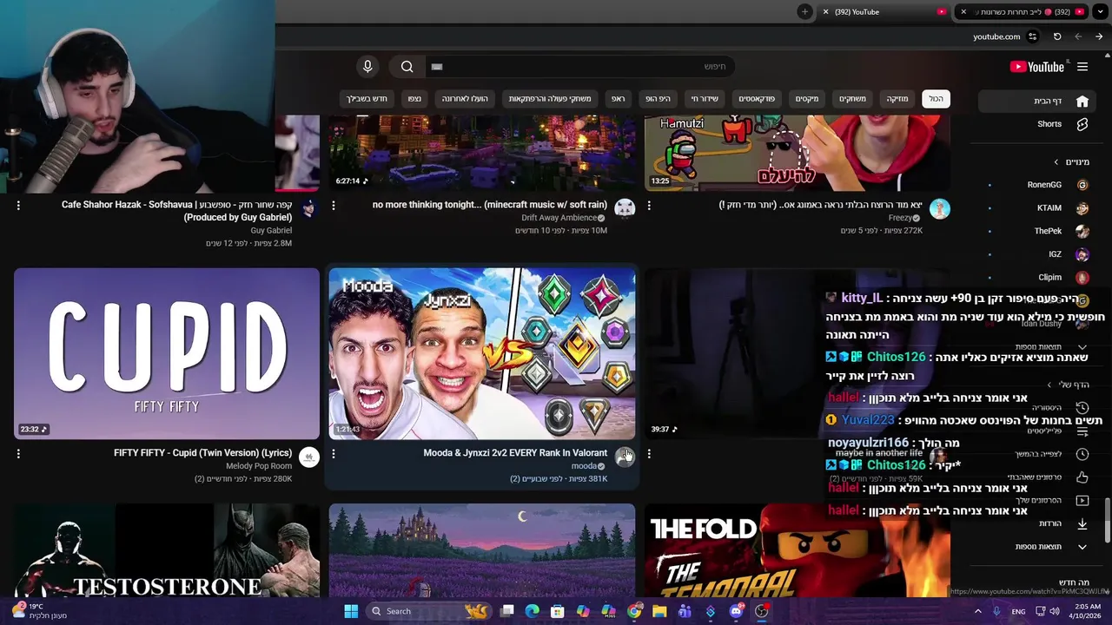Viewport: 1112px width, 625px height.
Task: Open the CUPID Fifty Fifty video thumbnail
Action: click(x=167, y=353)
